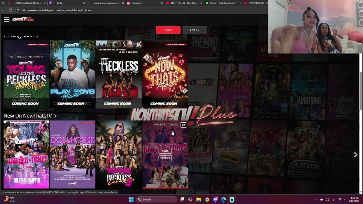View site information icon in address bar

click(18, 10)
